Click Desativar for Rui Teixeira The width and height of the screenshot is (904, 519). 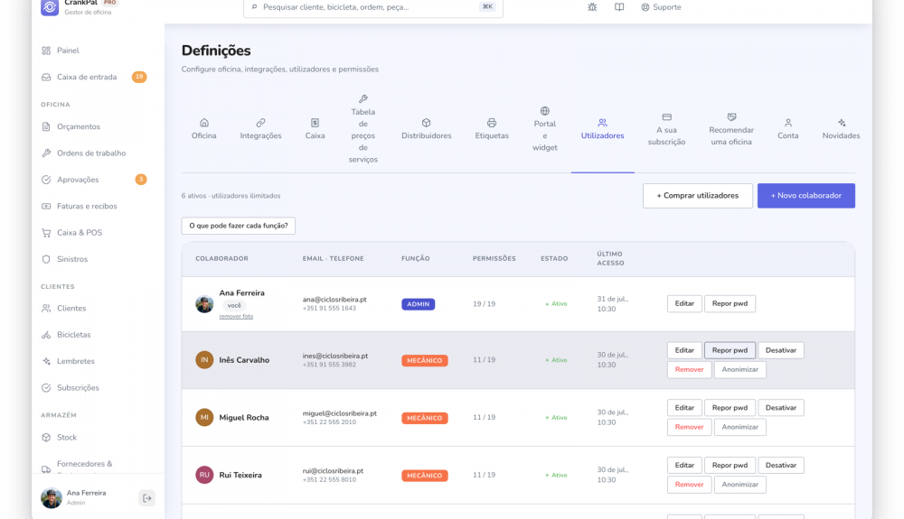[x=781, y=466]
